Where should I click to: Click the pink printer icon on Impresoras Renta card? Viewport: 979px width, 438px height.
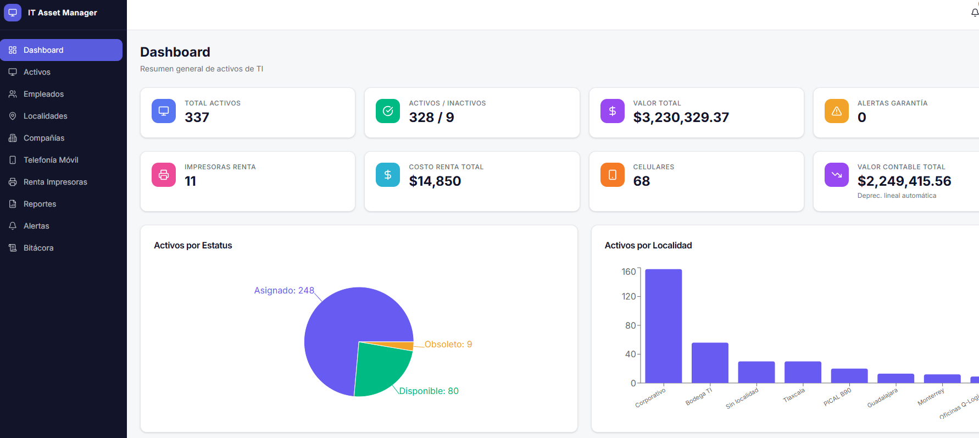pyautogui.click(x=164, y=175)
